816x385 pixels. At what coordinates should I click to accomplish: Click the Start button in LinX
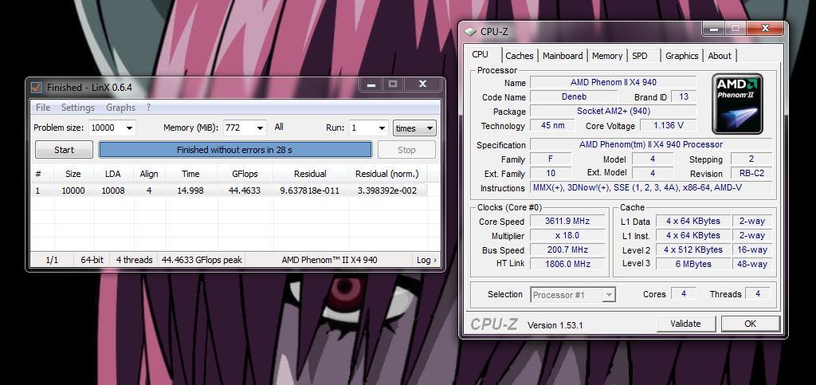point(64,150)
